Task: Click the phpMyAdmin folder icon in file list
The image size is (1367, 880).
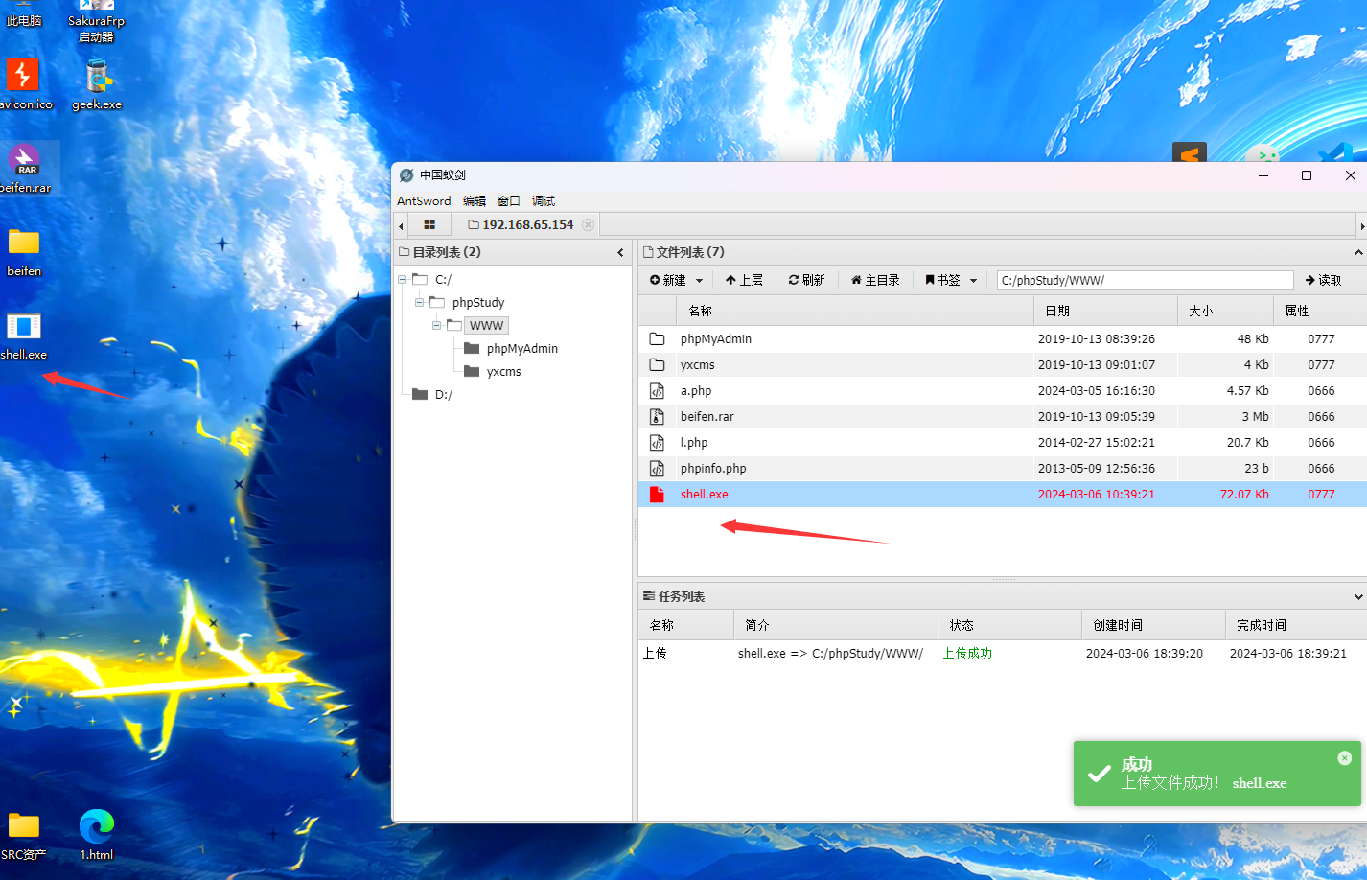Action: [x=657, y=339]
